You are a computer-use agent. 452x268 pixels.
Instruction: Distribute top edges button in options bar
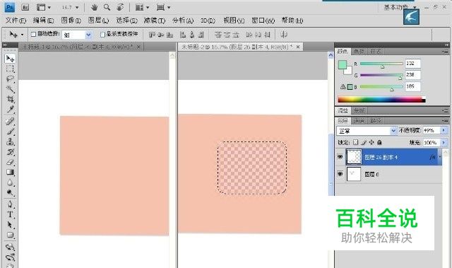(218, 35)
